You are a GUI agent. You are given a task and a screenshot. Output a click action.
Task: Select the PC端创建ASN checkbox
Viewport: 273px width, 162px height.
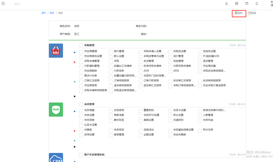[199, 57]
